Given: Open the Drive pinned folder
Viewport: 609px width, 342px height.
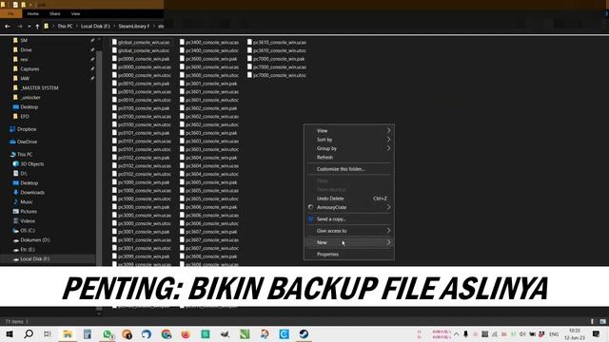Looking at the screenshot, I should 26,49.
